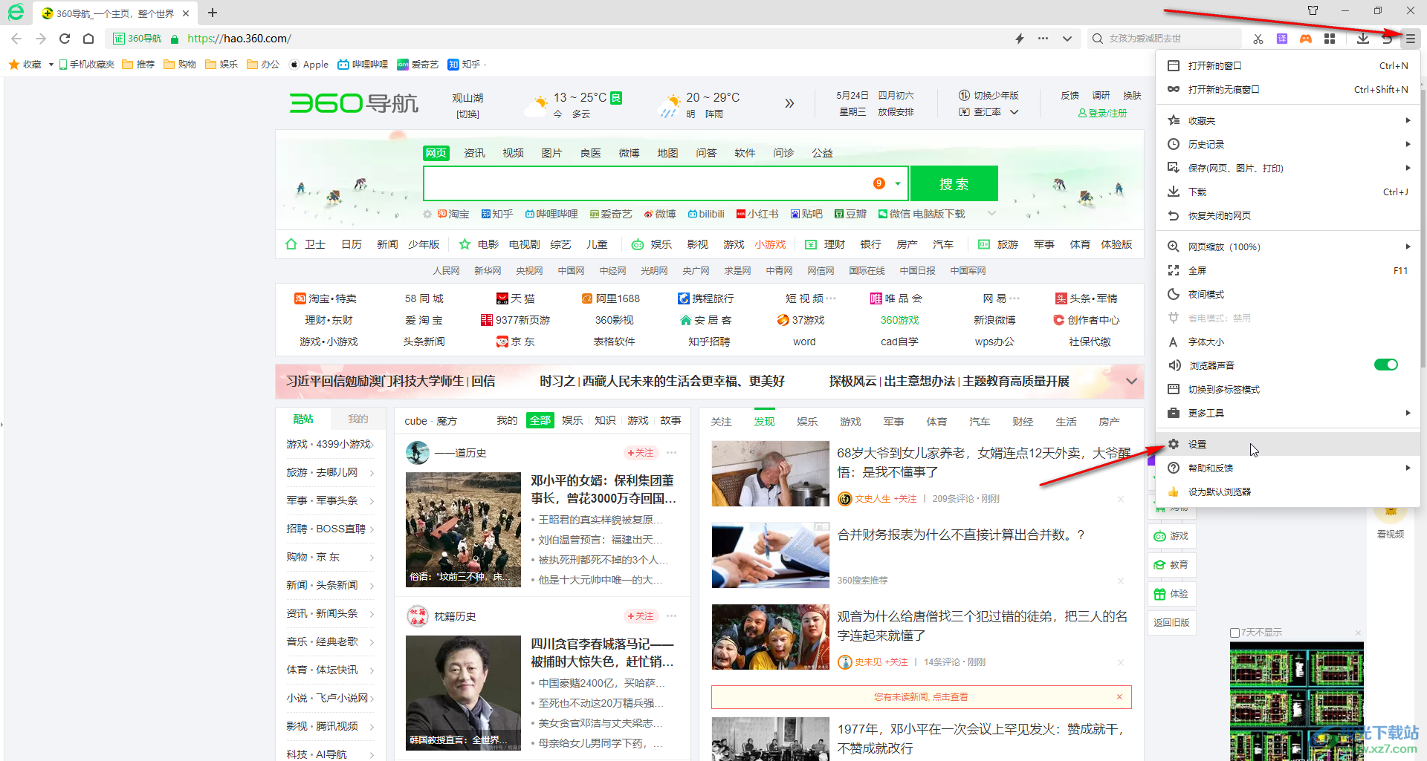Click the favorites star icon in bookmarks bar
The width and height of the screenshot is (1427, 761).
click(x=14, y=65)
